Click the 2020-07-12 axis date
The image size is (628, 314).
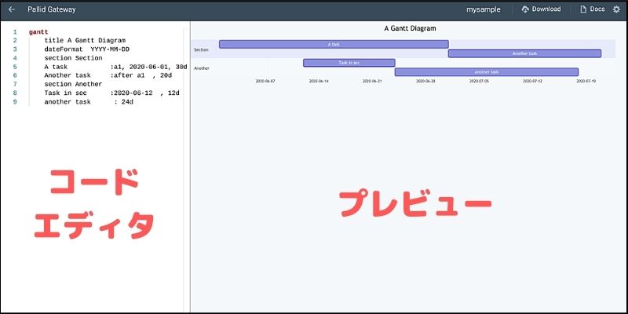tap(533, 81)
